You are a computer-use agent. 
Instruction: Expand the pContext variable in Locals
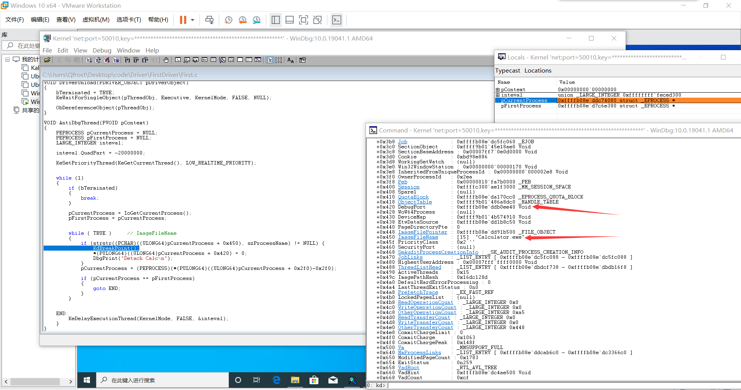[x=498, y=90]
